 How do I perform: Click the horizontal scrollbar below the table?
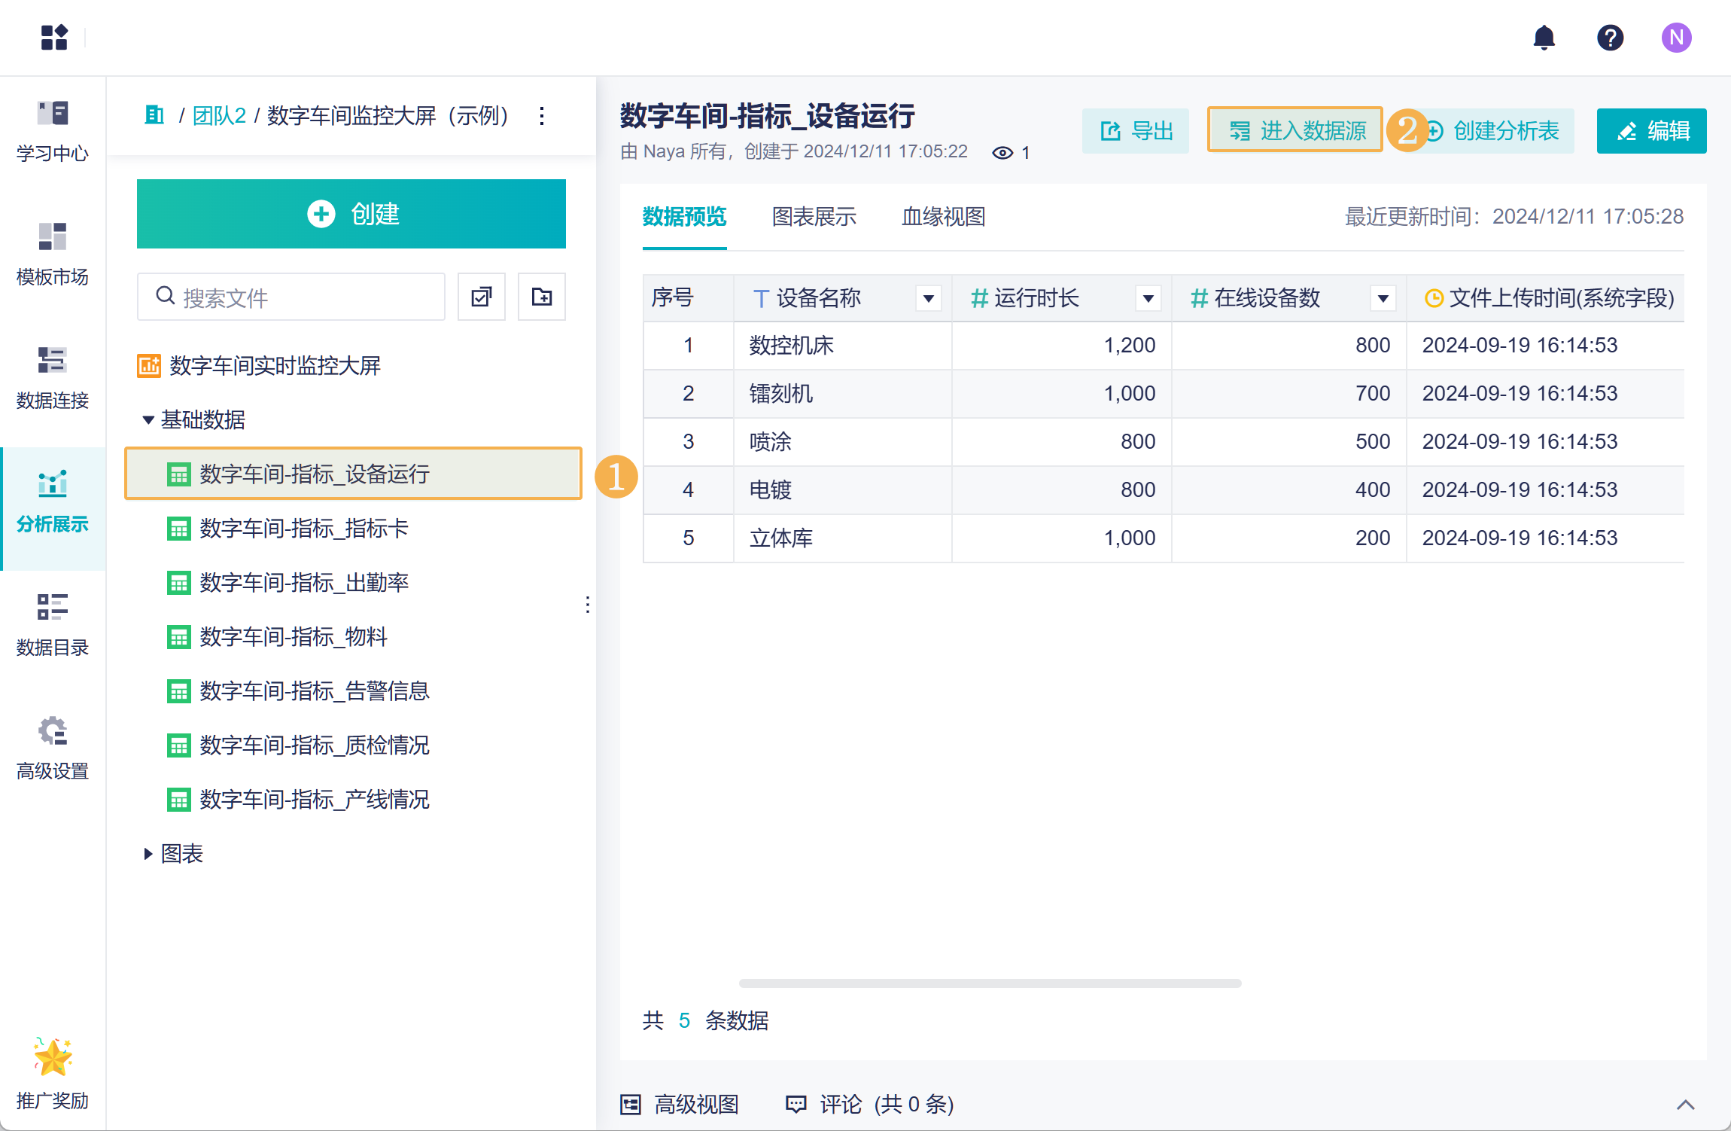point(990,983)
